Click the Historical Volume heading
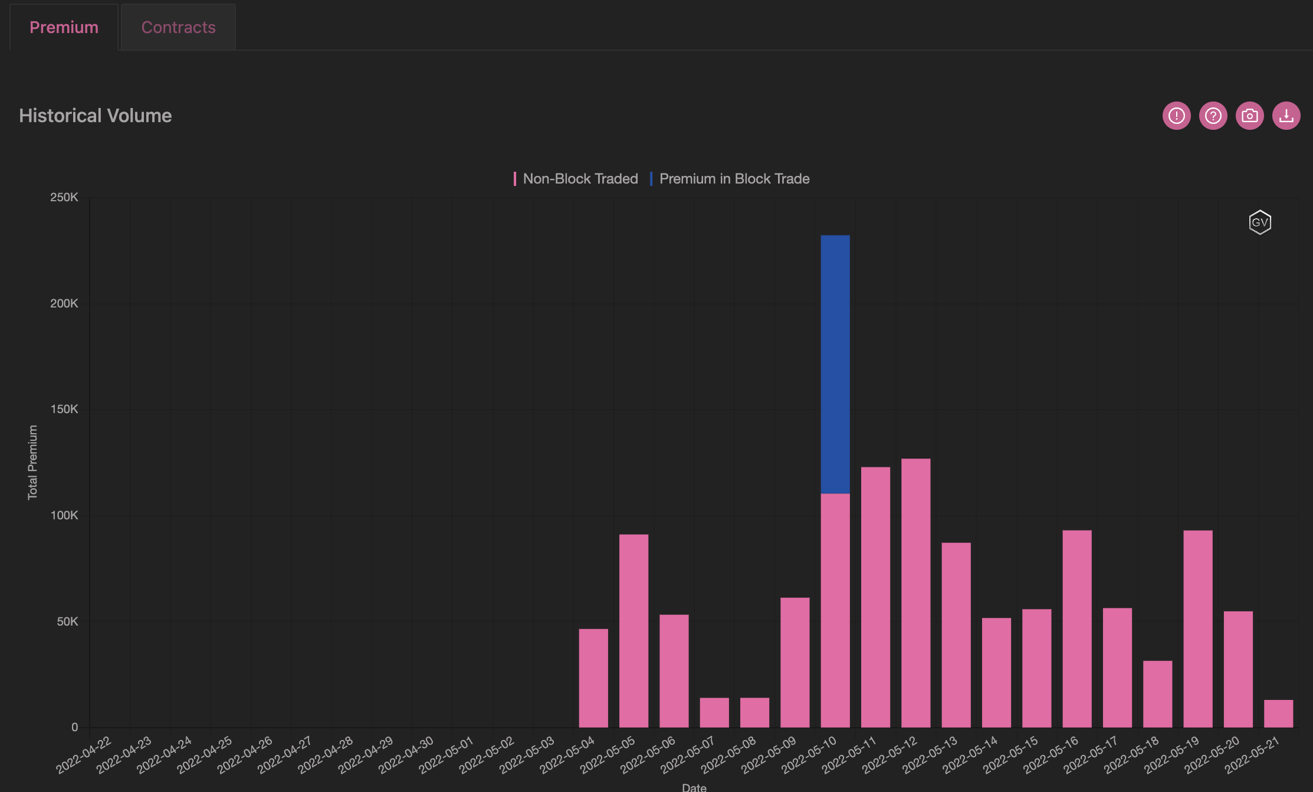 pyautogui.click(x=96, y=116)
